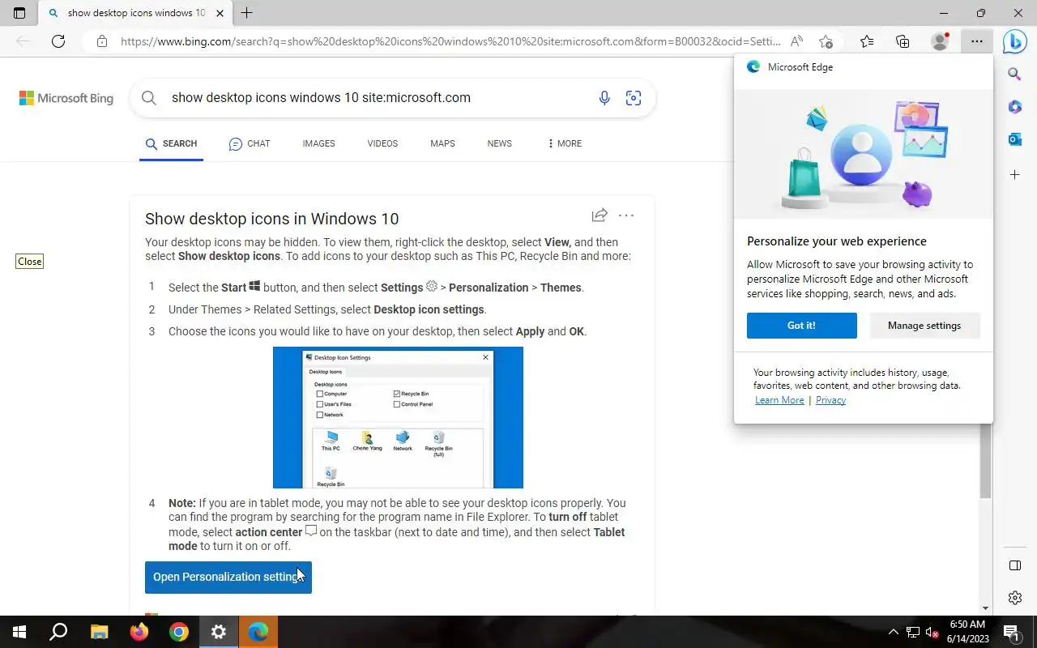Add a sidebar app with plus icon
The height and width of the screenshot is (648, 1037).
(1014, 174)
